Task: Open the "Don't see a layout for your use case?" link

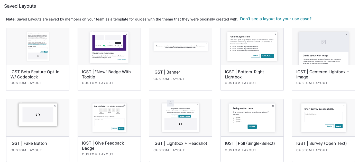Action: (x=276, y=19)
